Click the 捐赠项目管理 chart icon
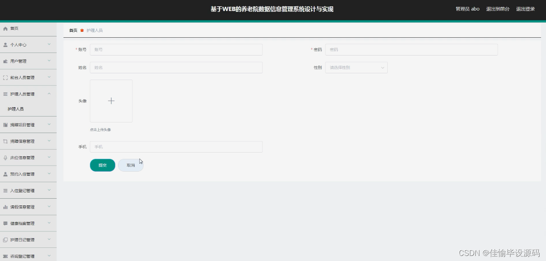This screenshot has width=546, height=261. [5, 125]
